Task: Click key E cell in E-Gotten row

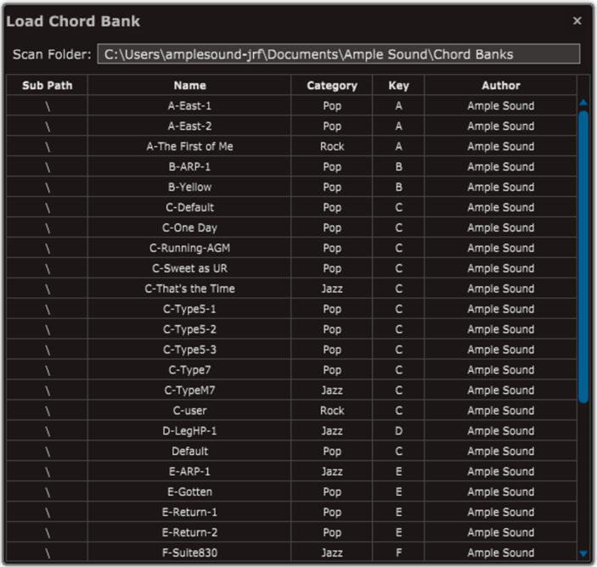Action: pos(398,491)
